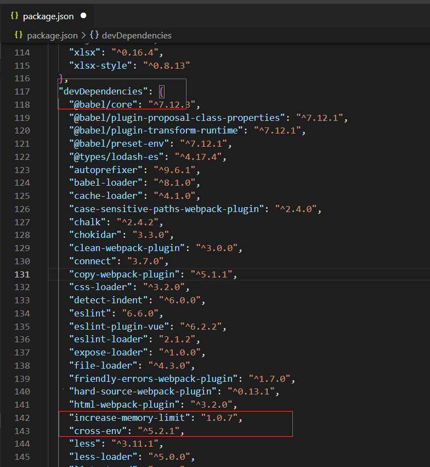Select the package.json editor tab
430x467 pixels.
click(48, 16)
